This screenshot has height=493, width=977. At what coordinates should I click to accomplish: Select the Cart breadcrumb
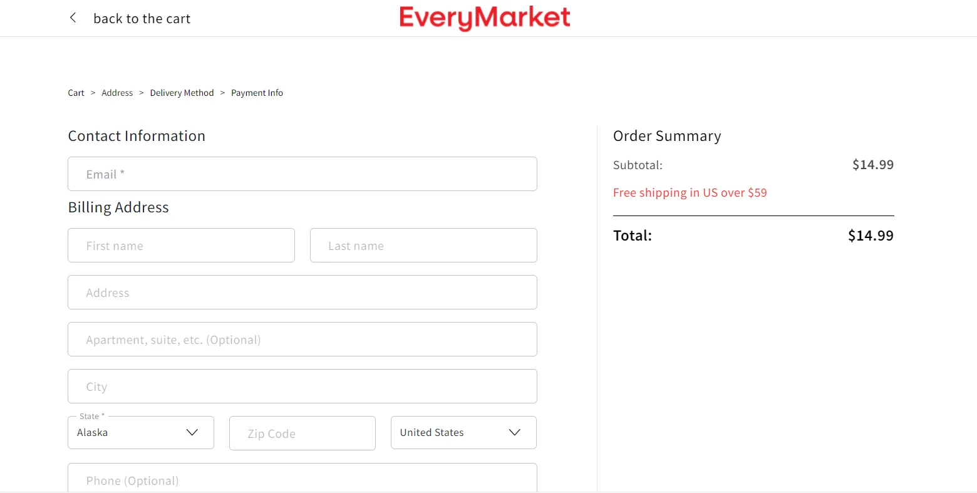coord(76,93)
